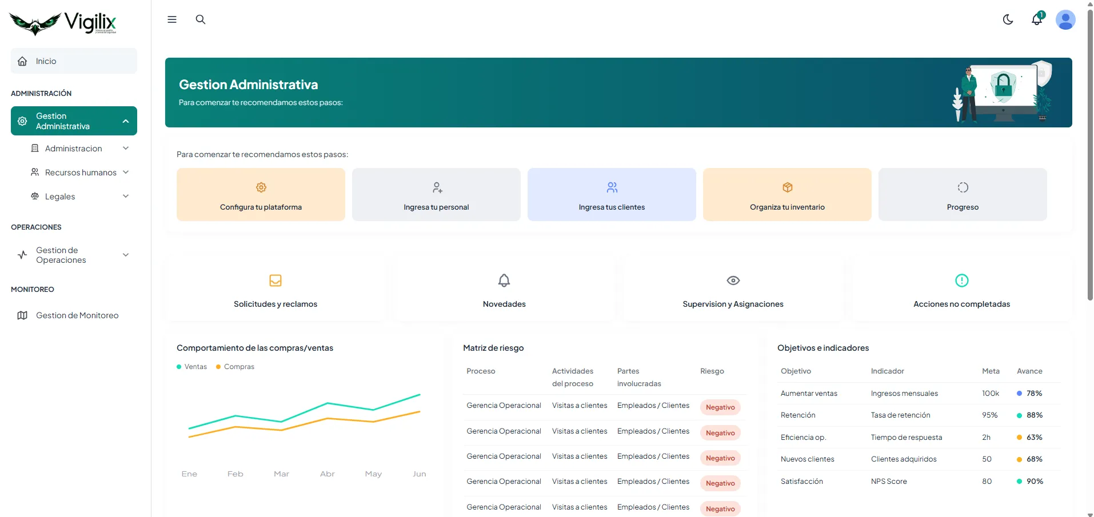
Task: Click the Riesgo column header
Action: pyautogui.click(x=712, y=371)
